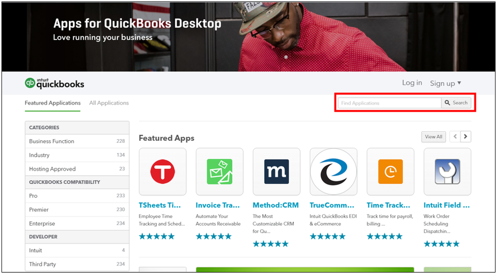This screenshot has height=275, width=499.
Task: Click 'Track time for payroll, billing ...' description
Action: (390, 220)
